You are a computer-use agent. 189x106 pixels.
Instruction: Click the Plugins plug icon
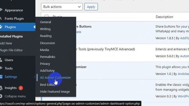[1, 27]
